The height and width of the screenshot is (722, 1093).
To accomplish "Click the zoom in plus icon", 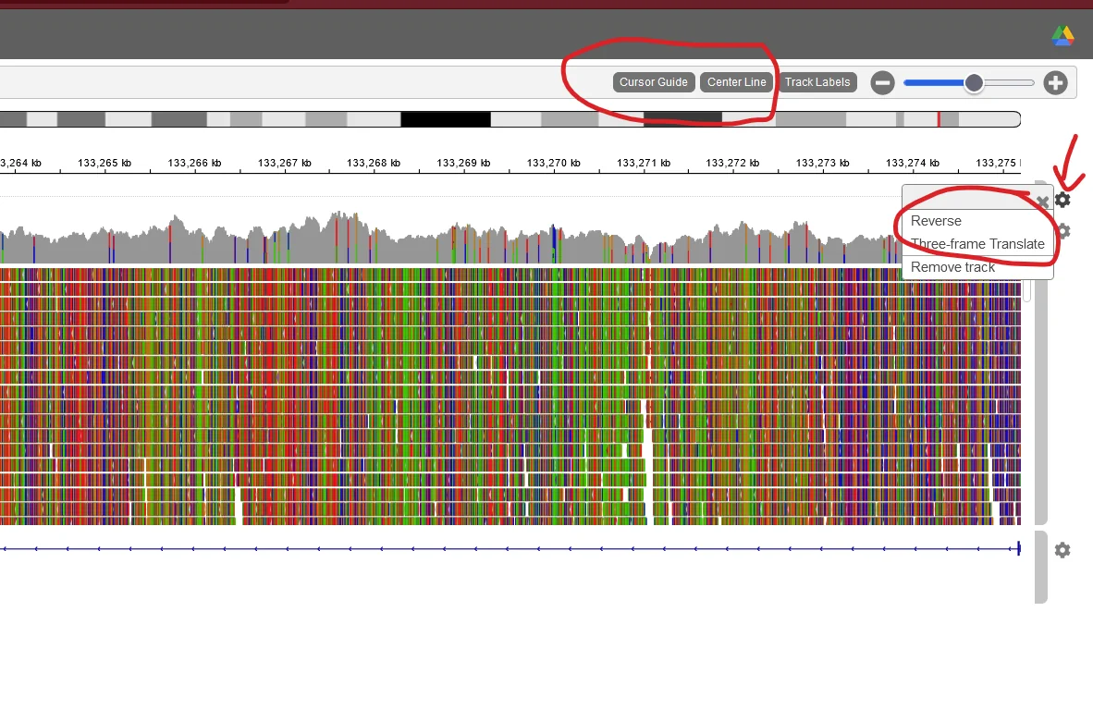I will (1055, 83).
